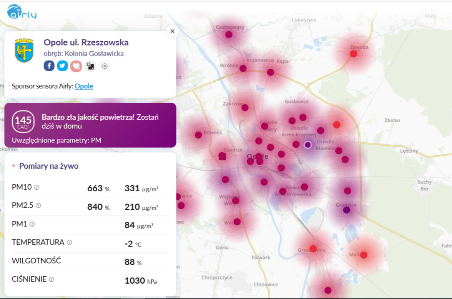Open PM2.5 help question mark
The width and height of the screenshot is (452, 299).
38,205
